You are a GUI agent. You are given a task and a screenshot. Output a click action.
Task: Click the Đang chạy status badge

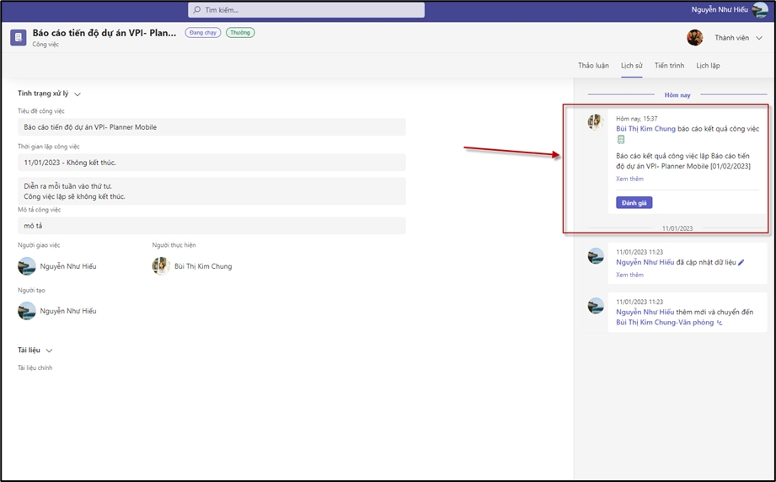tap(202, 33)
